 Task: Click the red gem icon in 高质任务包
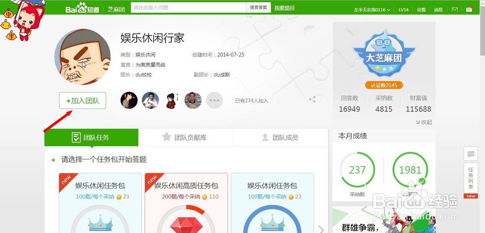tap(186, 224)
